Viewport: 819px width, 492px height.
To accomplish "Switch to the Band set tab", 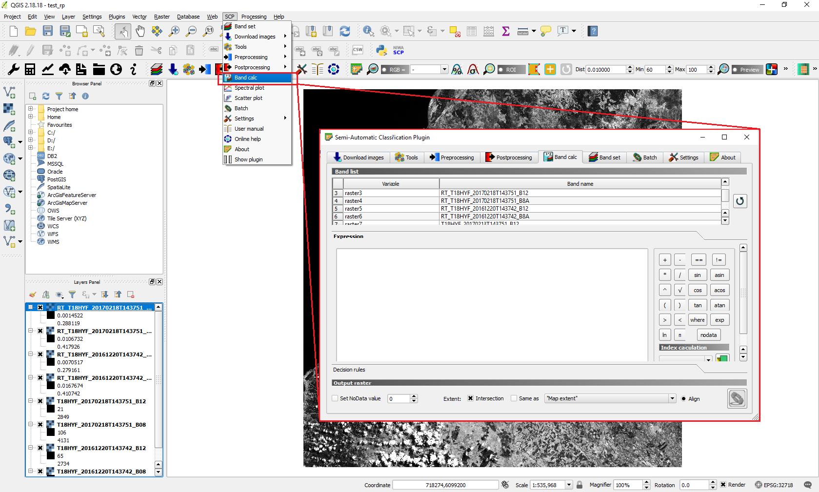I will click(605, 157).
